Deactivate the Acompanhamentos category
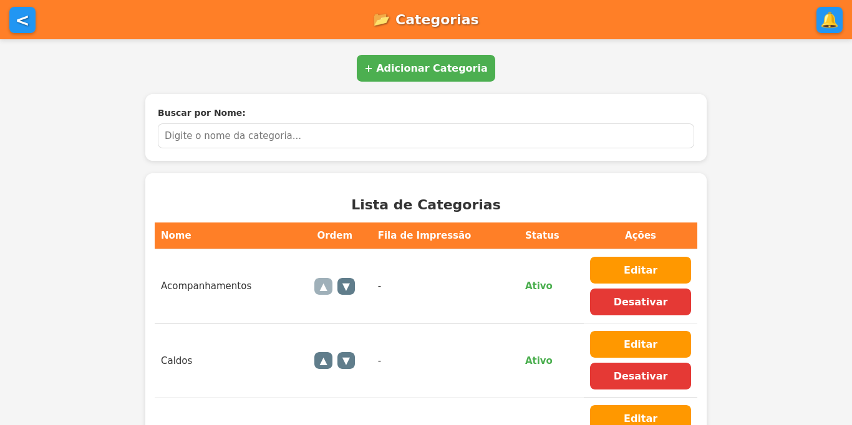 tap(640, 302)
